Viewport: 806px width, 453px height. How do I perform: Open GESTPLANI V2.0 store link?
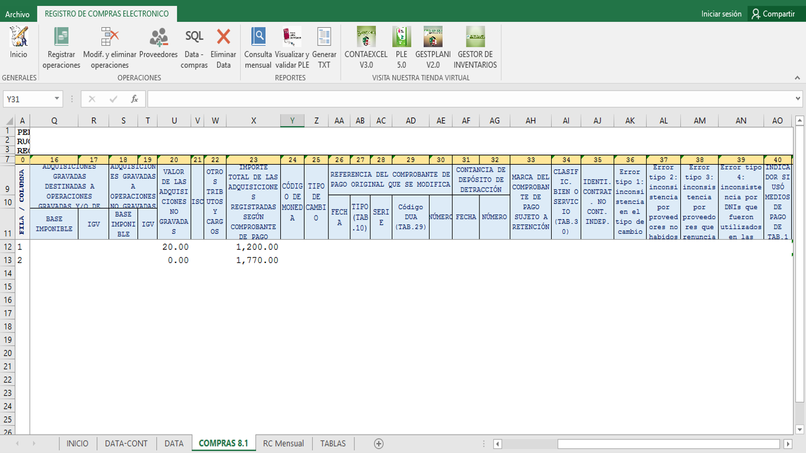pos(433,49)
